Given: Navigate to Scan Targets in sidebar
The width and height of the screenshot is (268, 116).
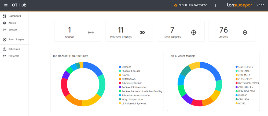Looking at the screenshot, I should (x=16, y=39).
